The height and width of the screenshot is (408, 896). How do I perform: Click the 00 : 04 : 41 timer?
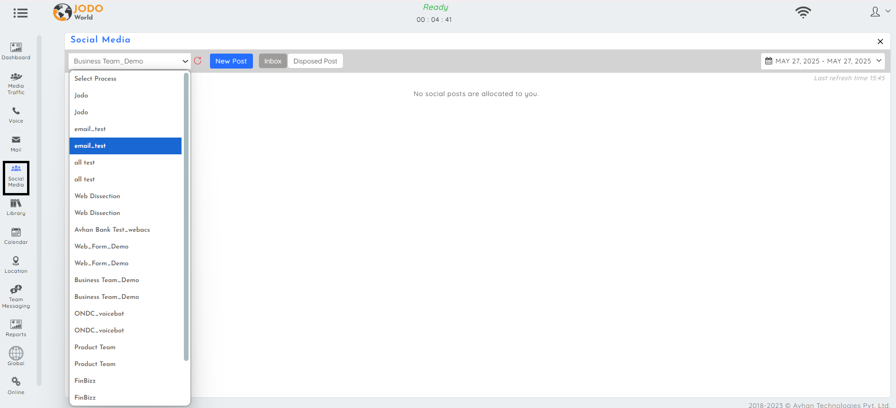tap(434, 20)
